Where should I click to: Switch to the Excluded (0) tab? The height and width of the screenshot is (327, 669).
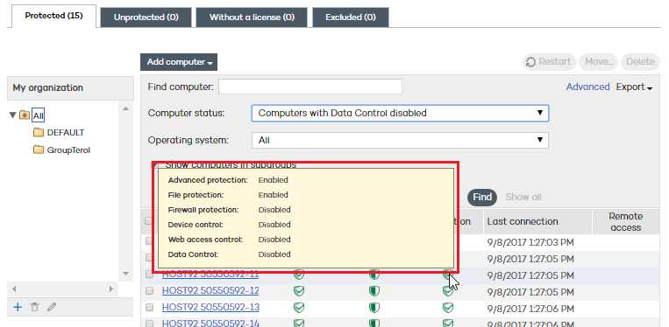(351, 17)
